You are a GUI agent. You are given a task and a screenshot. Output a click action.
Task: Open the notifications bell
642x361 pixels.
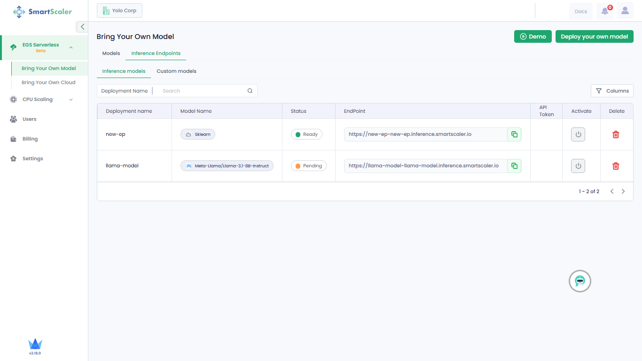(605, 11)
